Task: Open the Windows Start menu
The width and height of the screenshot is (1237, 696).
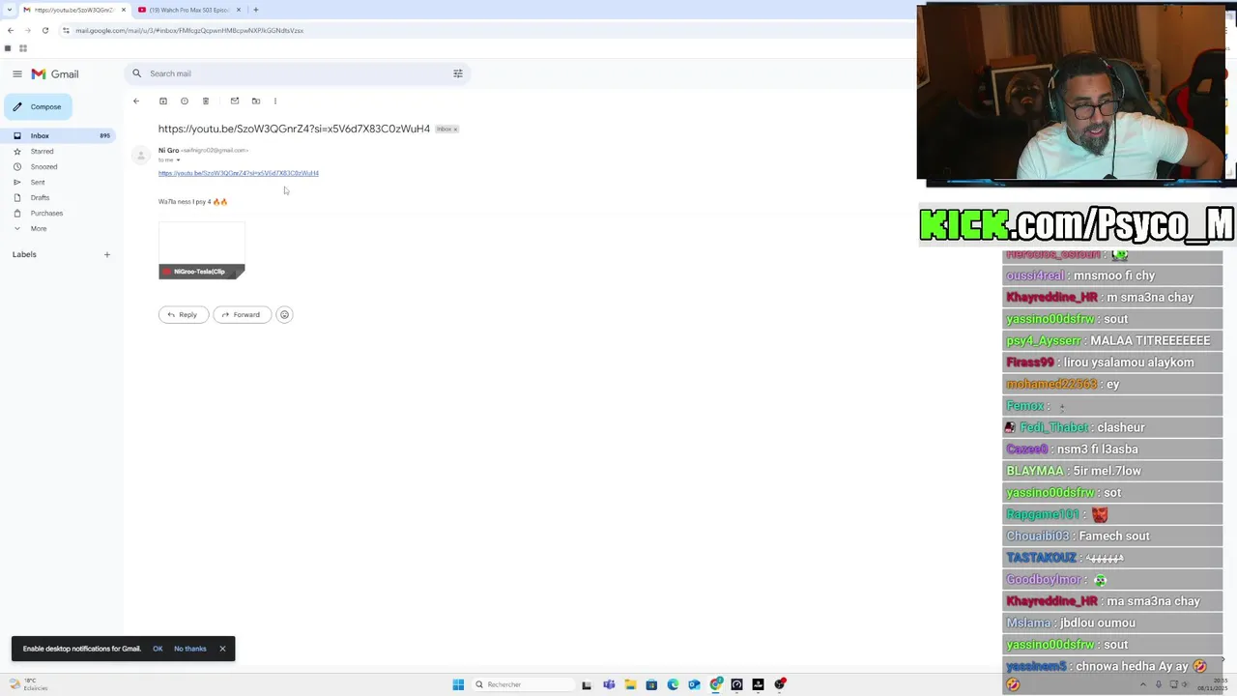Action: (458, 684)
